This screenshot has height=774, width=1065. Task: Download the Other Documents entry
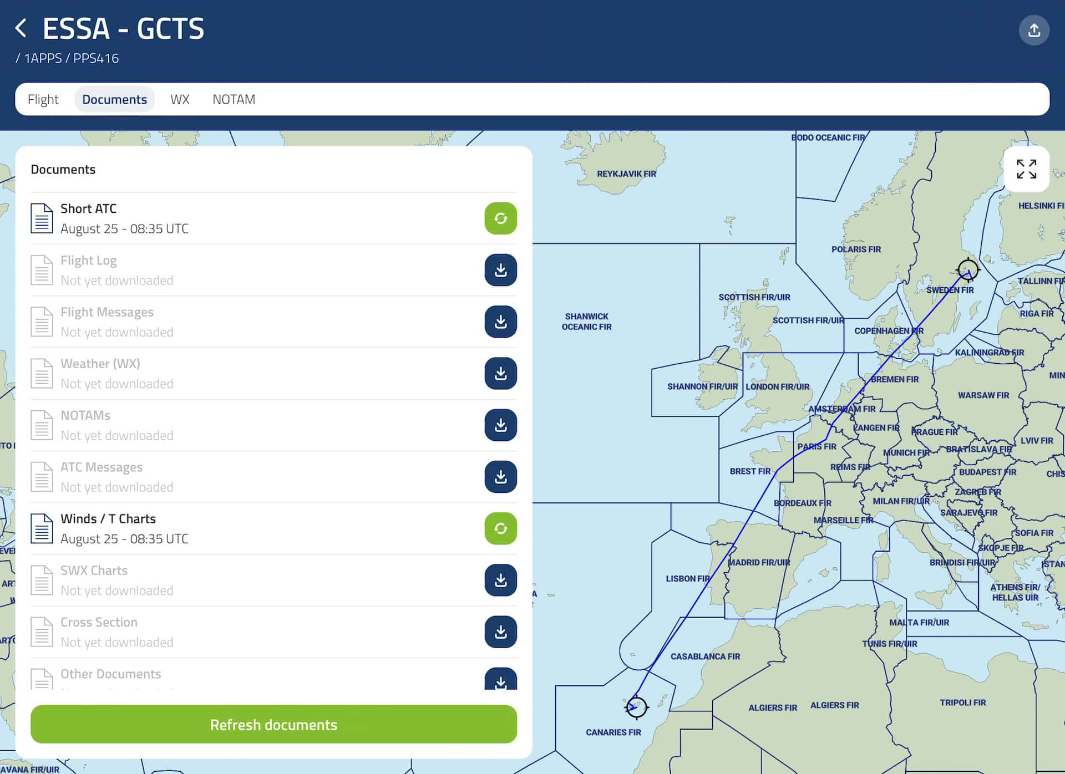click(x=500, y=679)
